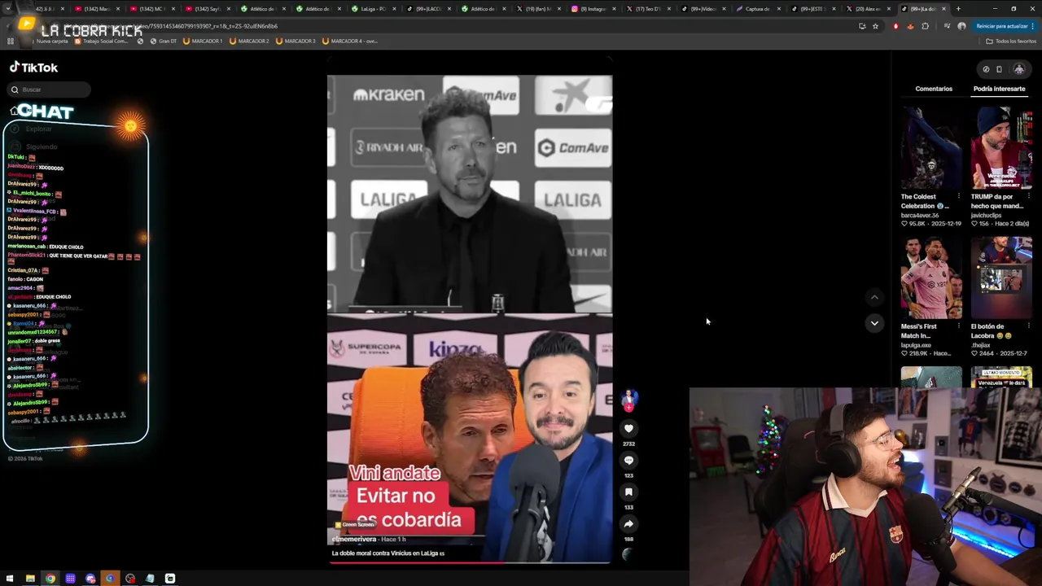This screenshot has height=586, width=1042.
Task: Seek on the red video progress bar
Action: [x=470, y=562]
